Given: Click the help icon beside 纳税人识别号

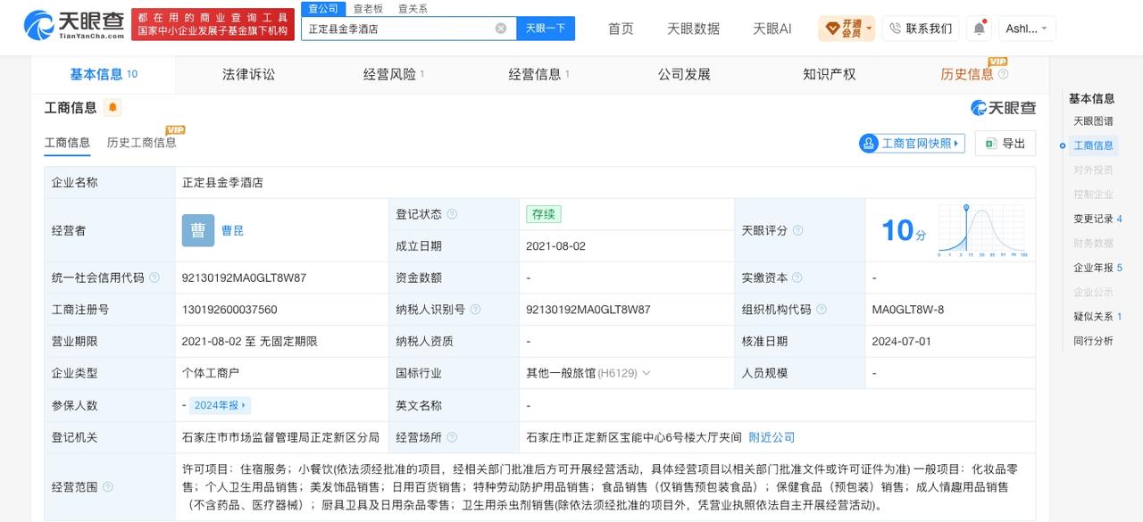Looking at the screenshot, I should coord(475,310).
